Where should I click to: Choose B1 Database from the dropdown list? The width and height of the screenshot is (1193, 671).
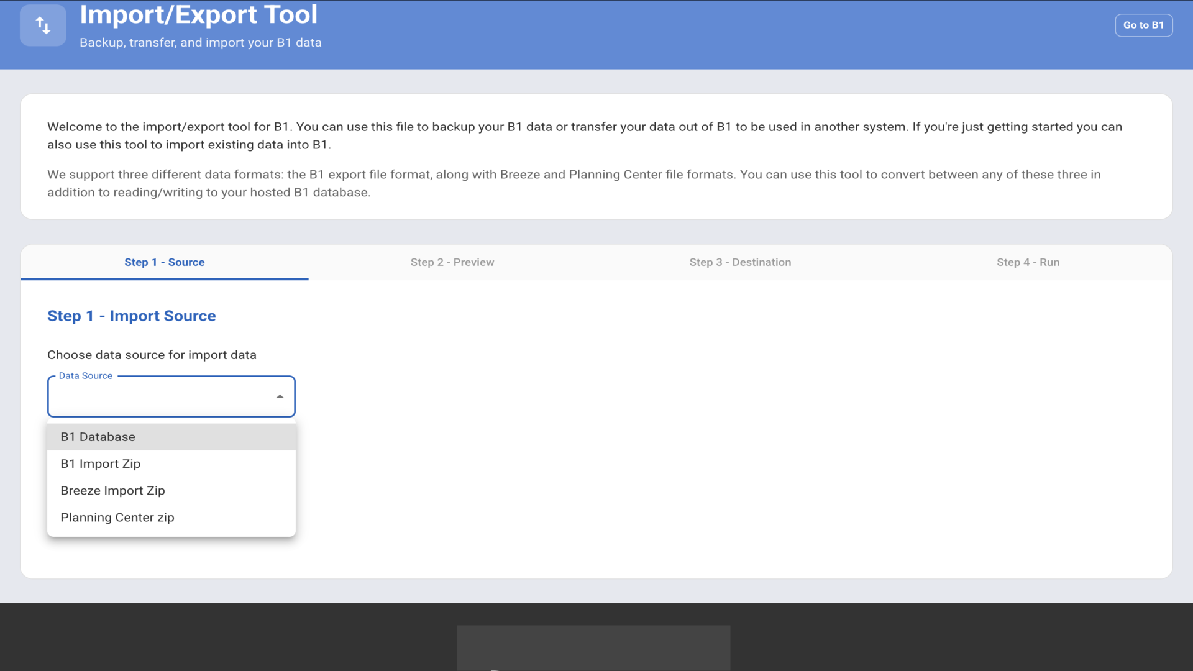[98, 437]
